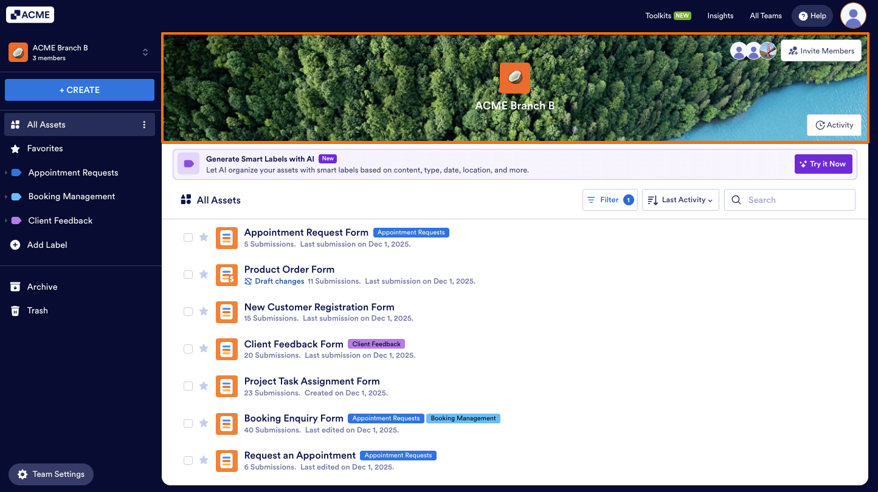Open the Filter options

610,200
